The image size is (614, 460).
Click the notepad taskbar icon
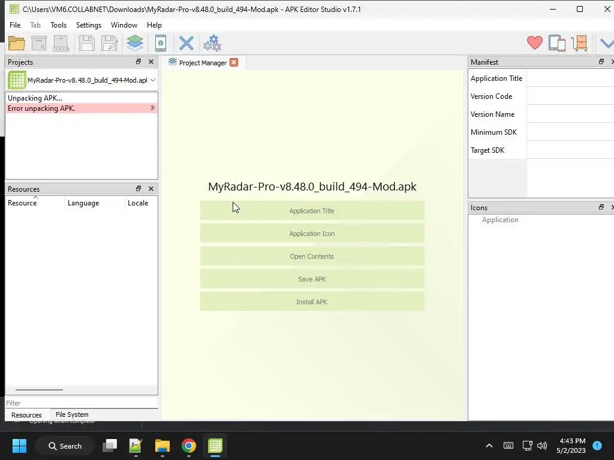(x=136, y=446)
